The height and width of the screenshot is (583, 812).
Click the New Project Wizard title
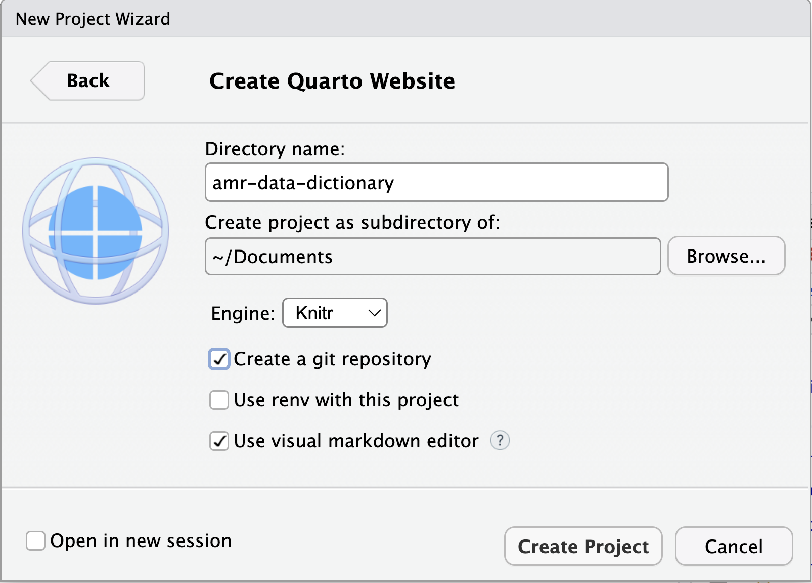pos(93,19)
